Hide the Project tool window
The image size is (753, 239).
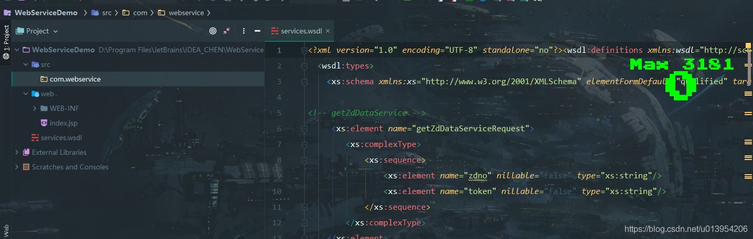point(257,31)
